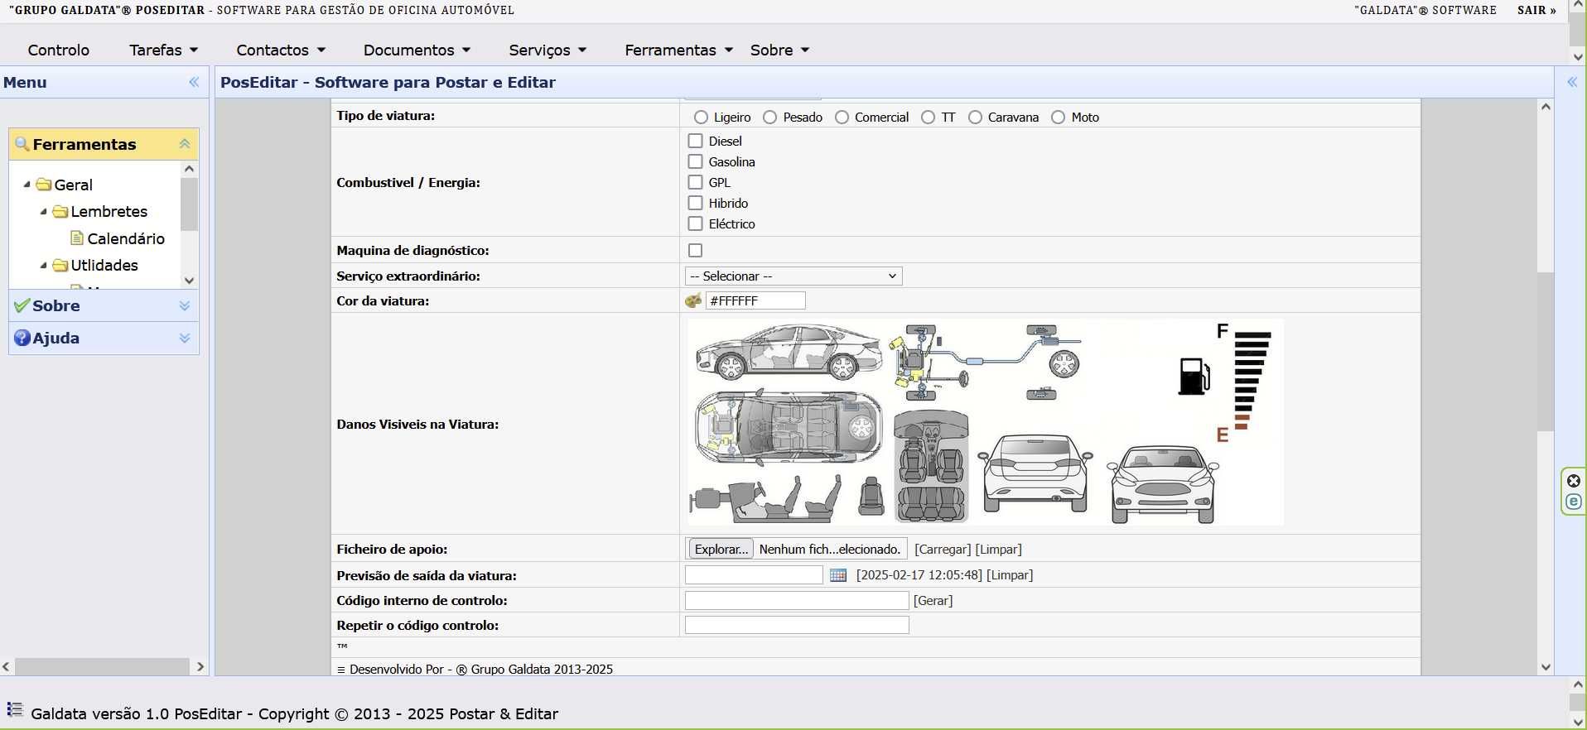The height and width of the screenshot is (730, 1587).
Task: Click the green check icon next to Sobre
Action: [22, 305]
